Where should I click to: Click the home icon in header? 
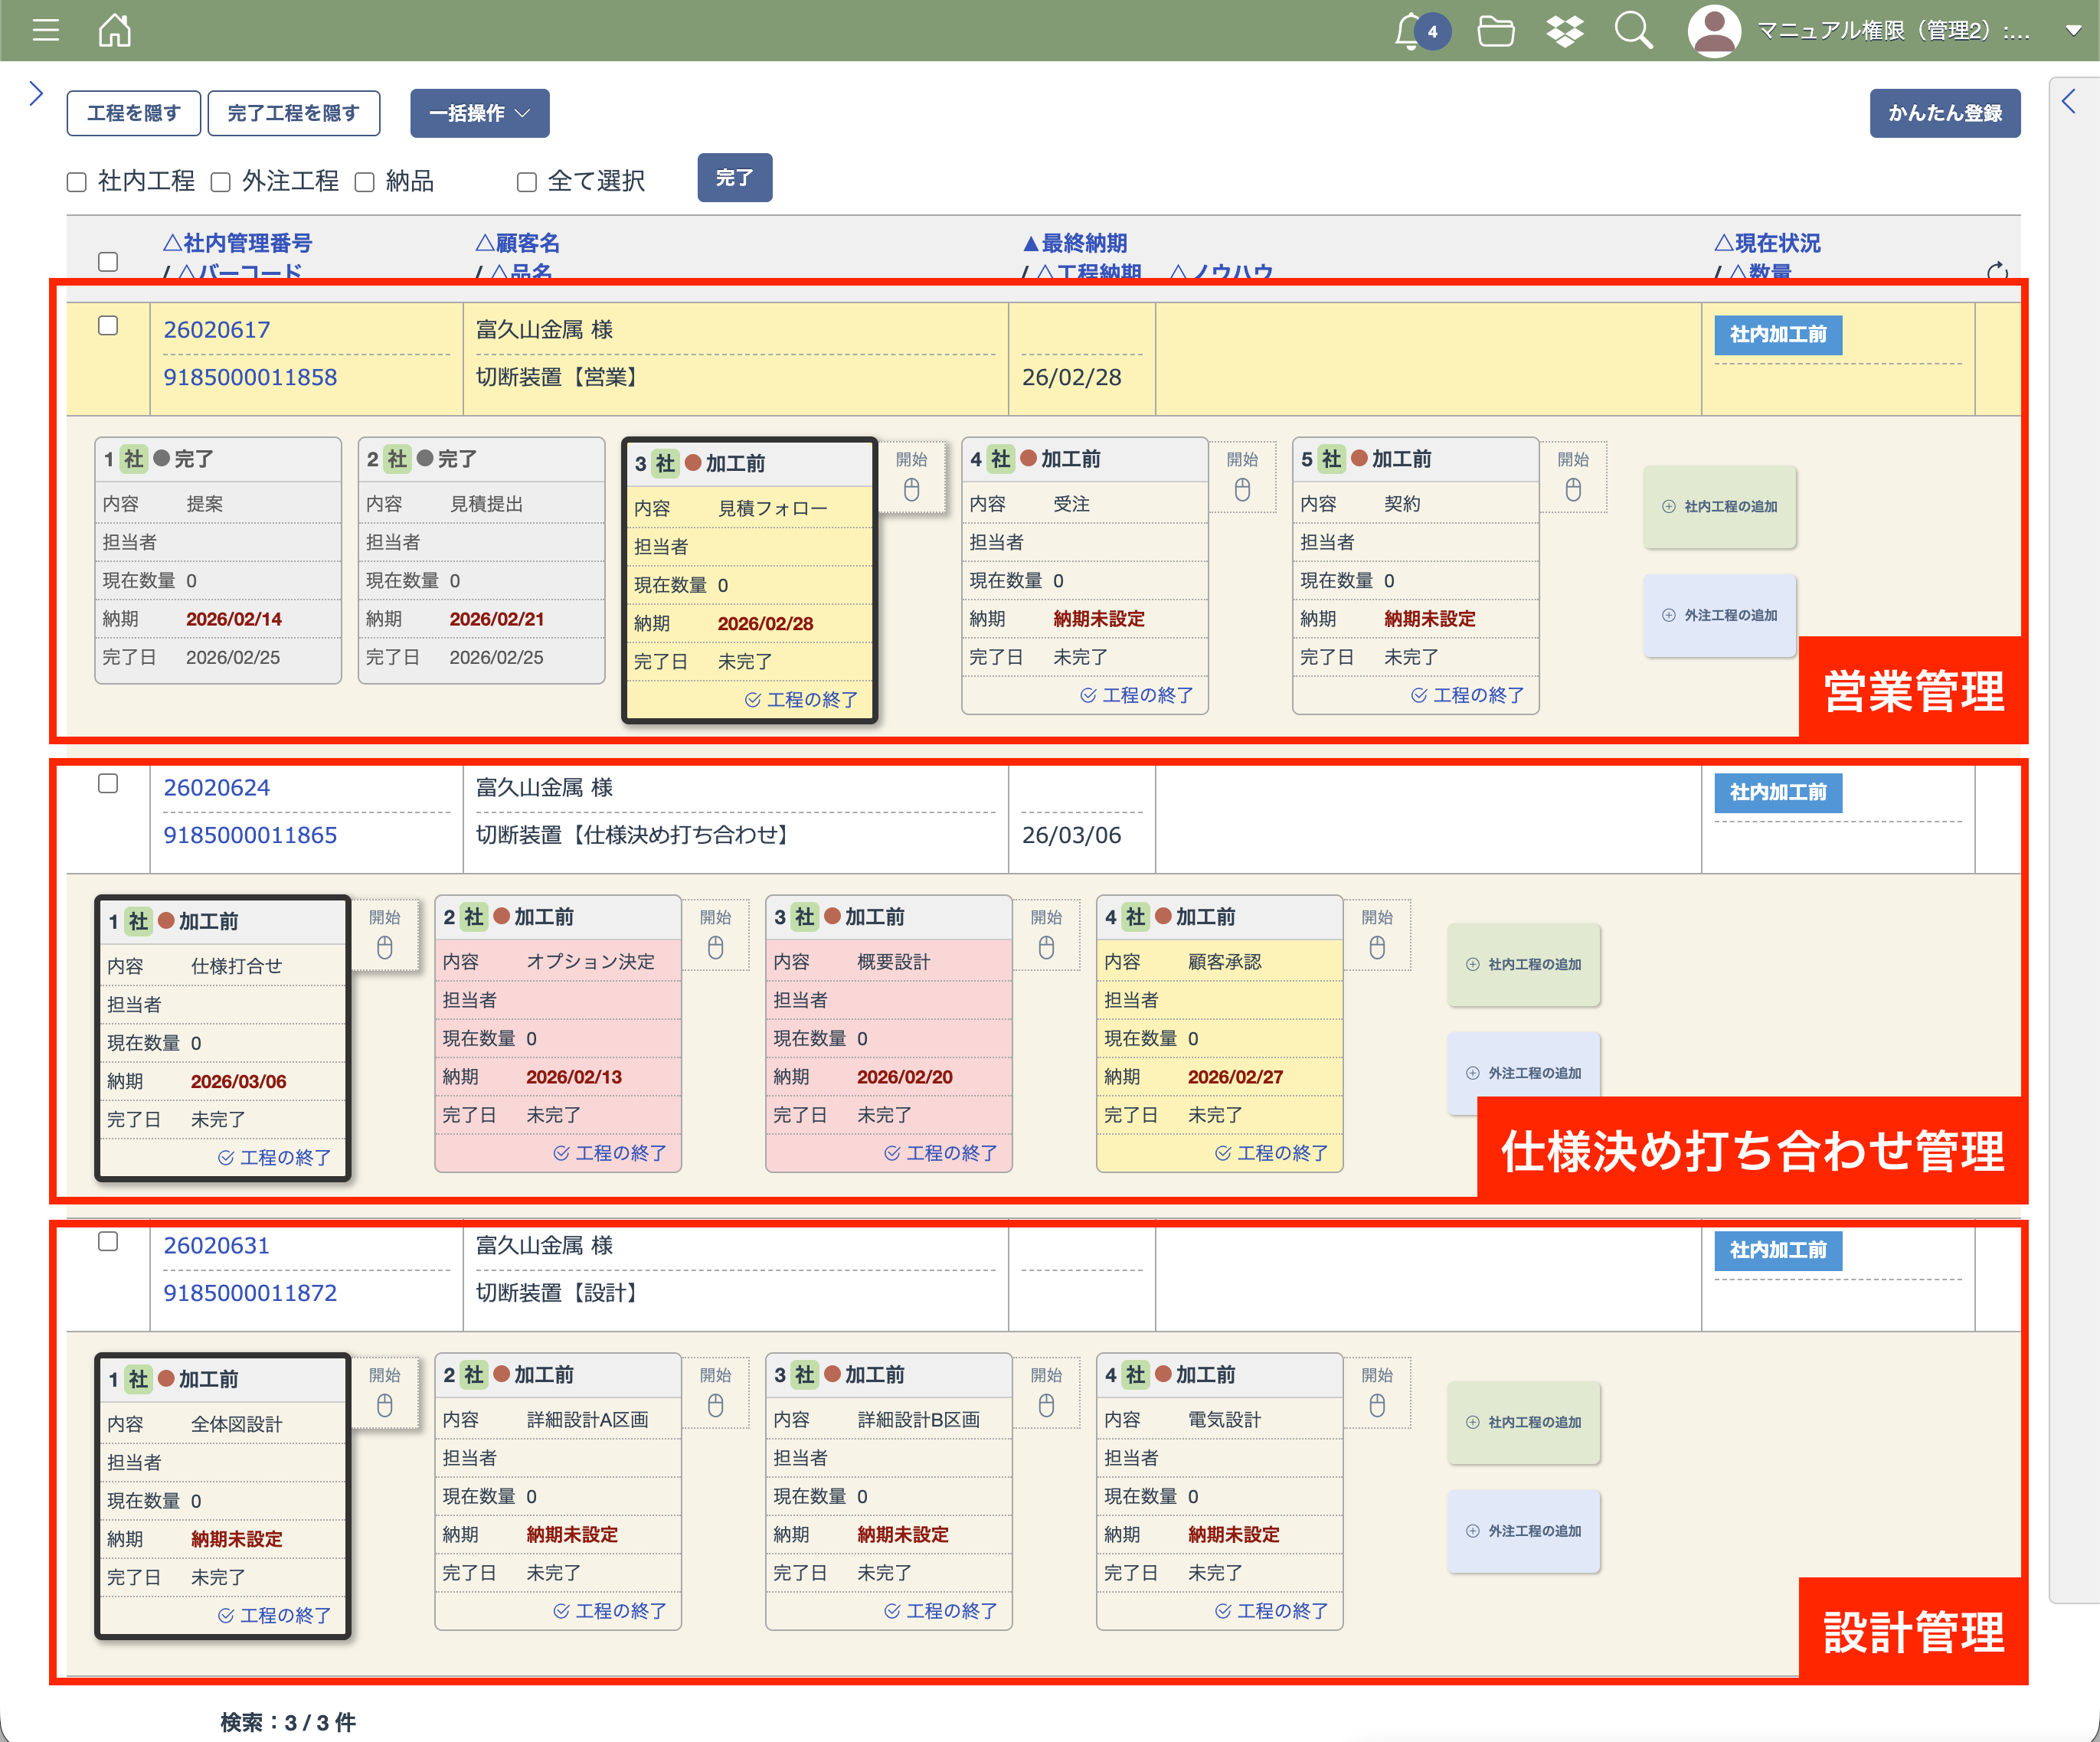(115, 31)
